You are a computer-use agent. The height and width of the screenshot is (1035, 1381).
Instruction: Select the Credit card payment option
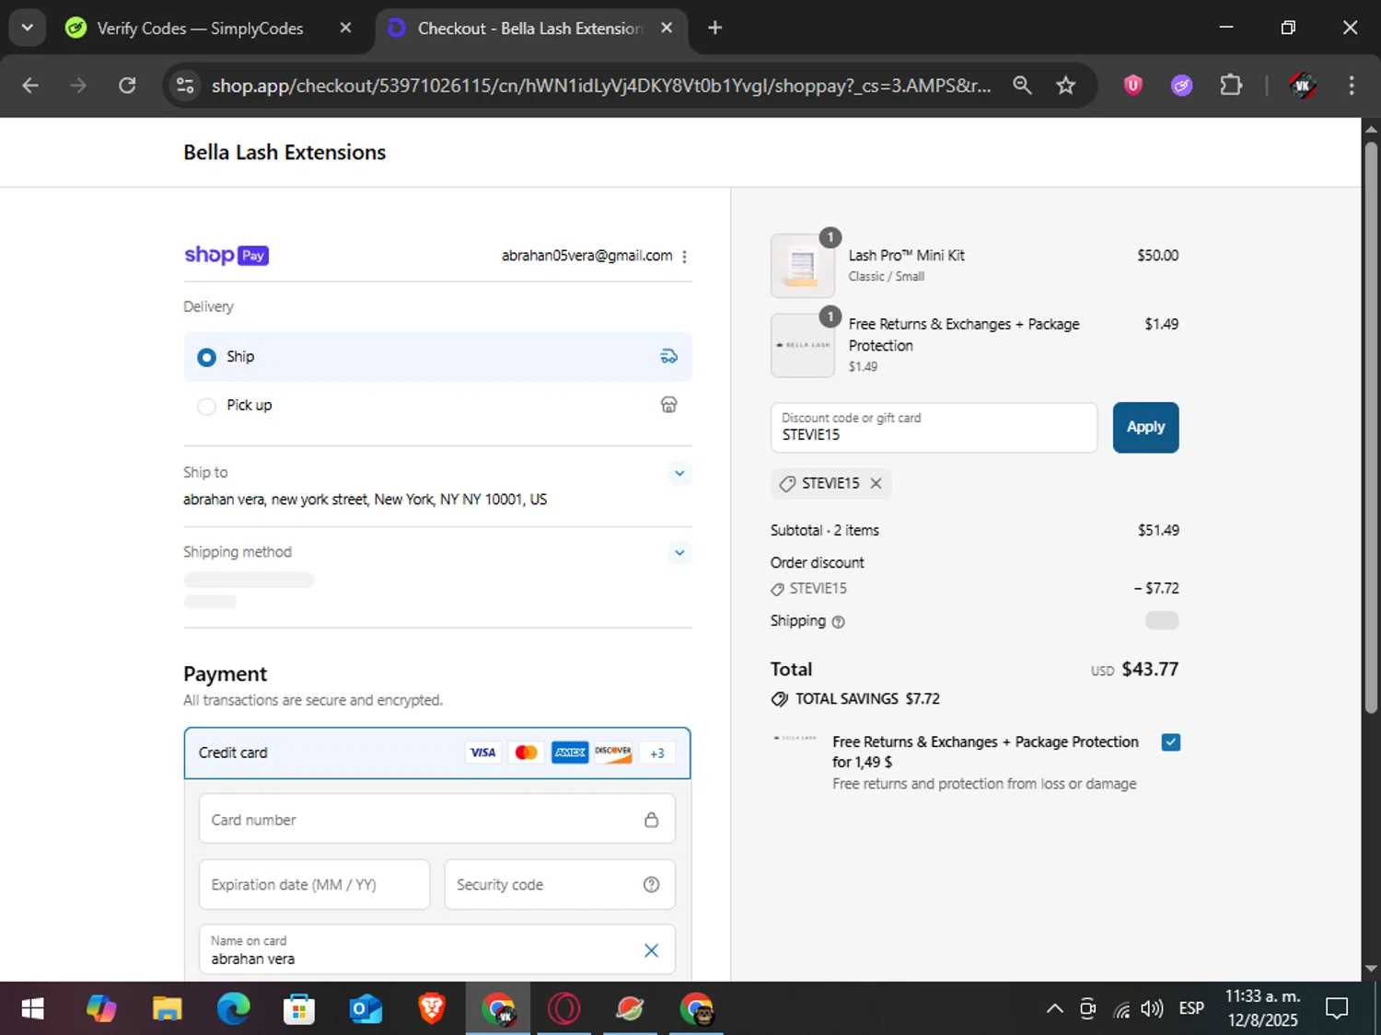click(x=437, y=753)
